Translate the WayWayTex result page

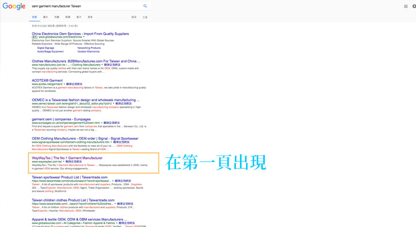(74, 161)
